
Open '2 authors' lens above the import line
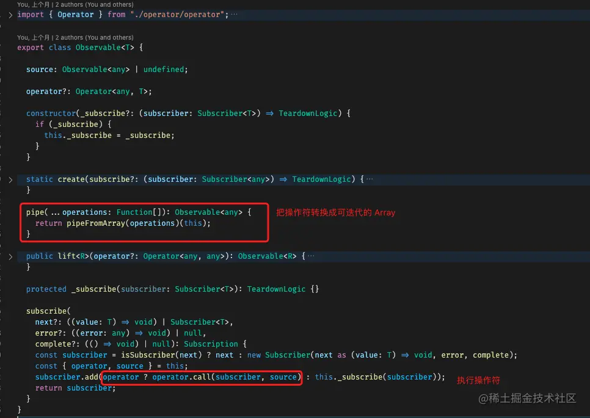pyautogui.click(x=94, y=4)
